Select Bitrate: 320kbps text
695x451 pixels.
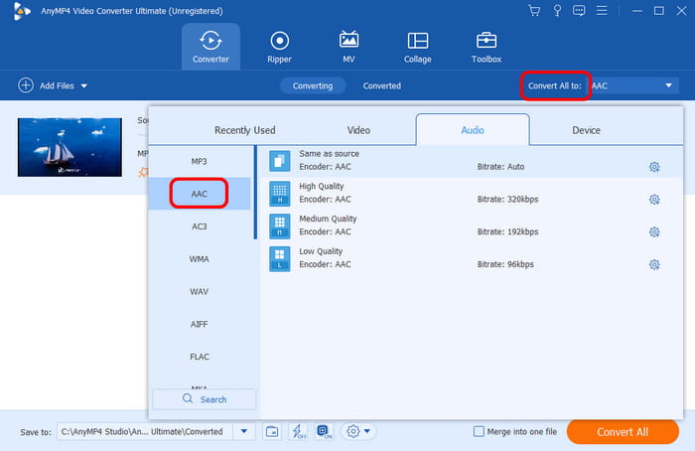(507, 199)
